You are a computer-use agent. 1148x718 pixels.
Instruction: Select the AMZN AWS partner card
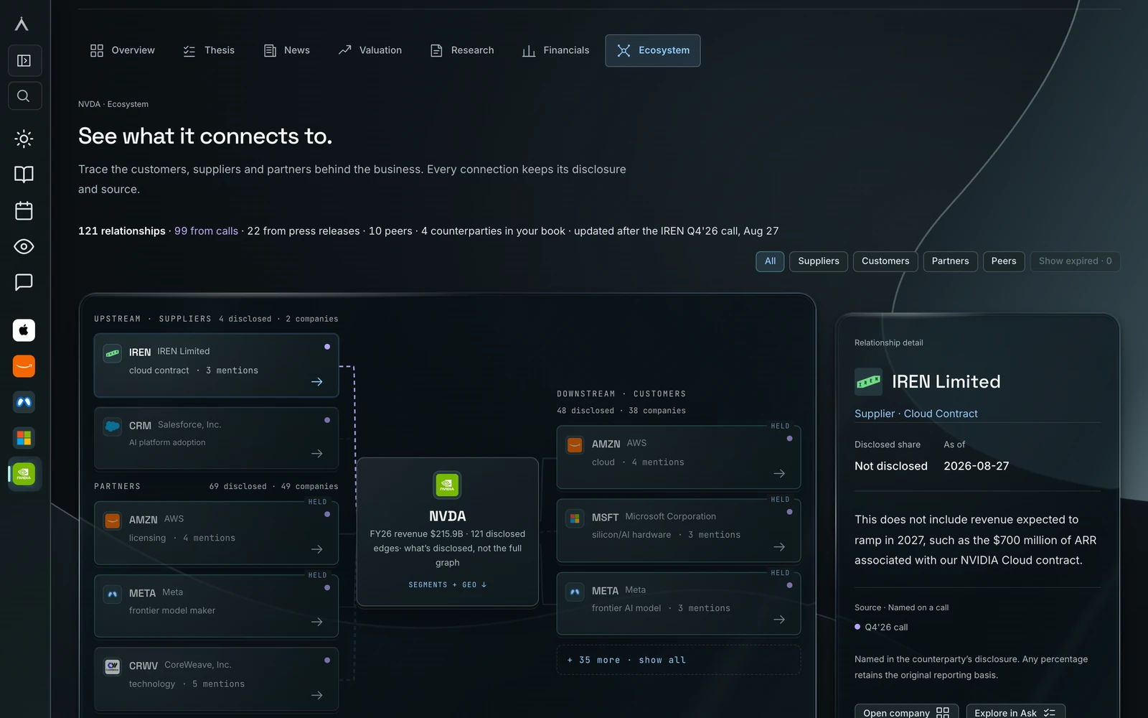pos(216,533)
